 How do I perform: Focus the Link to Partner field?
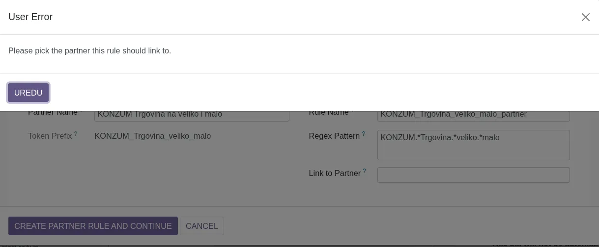tap(473, 175)
